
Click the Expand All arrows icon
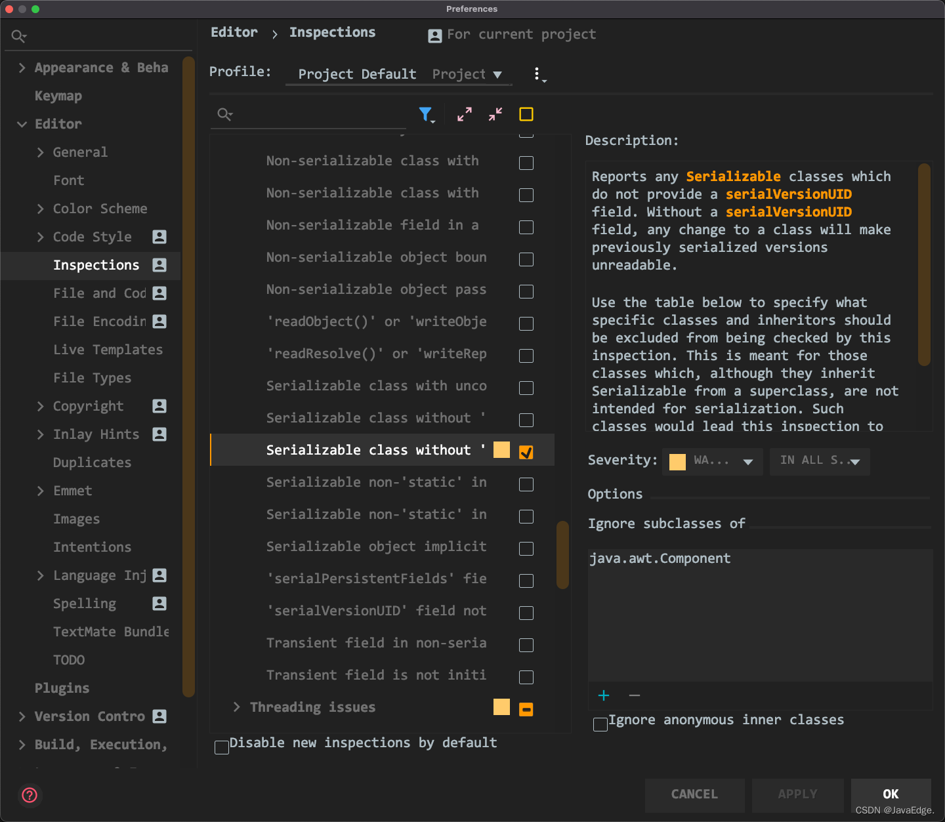(465, 115)
